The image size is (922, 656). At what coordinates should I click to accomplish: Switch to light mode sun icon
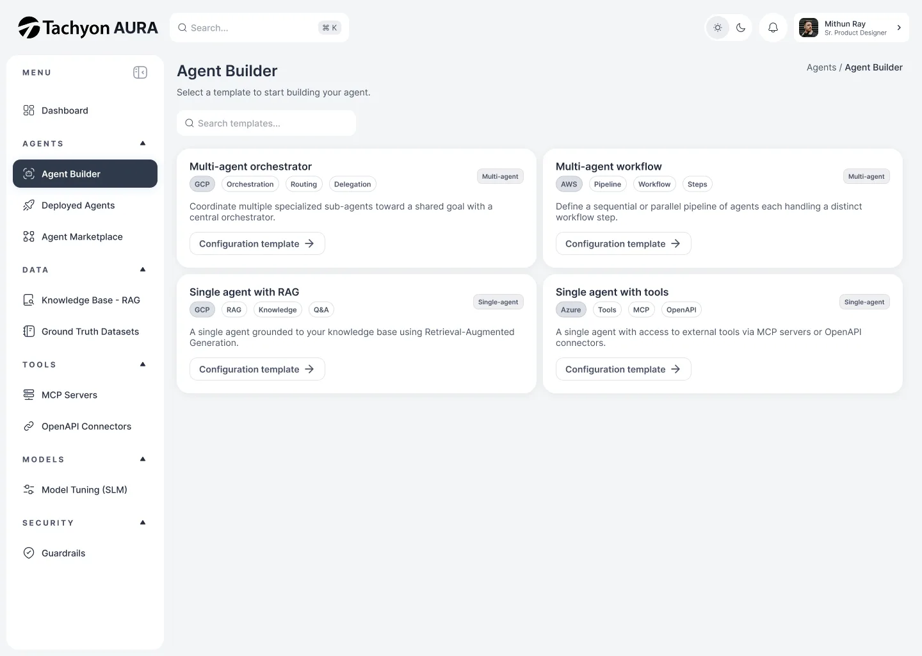tap(718, 28)
